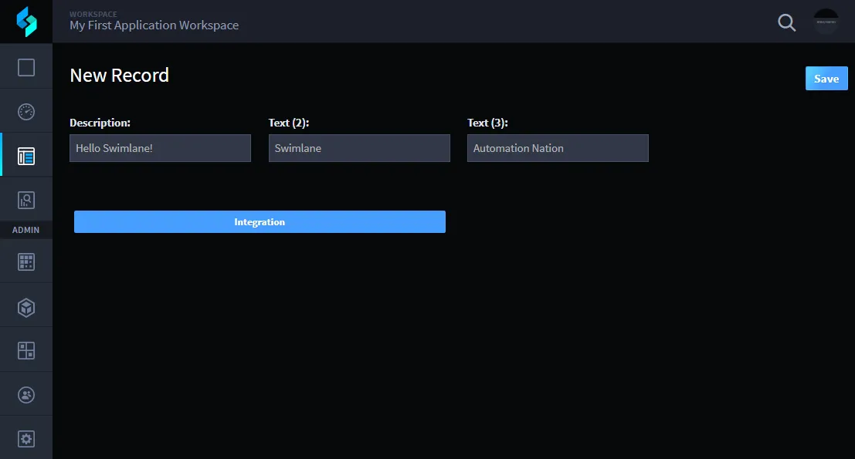Click the Integration button

260,221
